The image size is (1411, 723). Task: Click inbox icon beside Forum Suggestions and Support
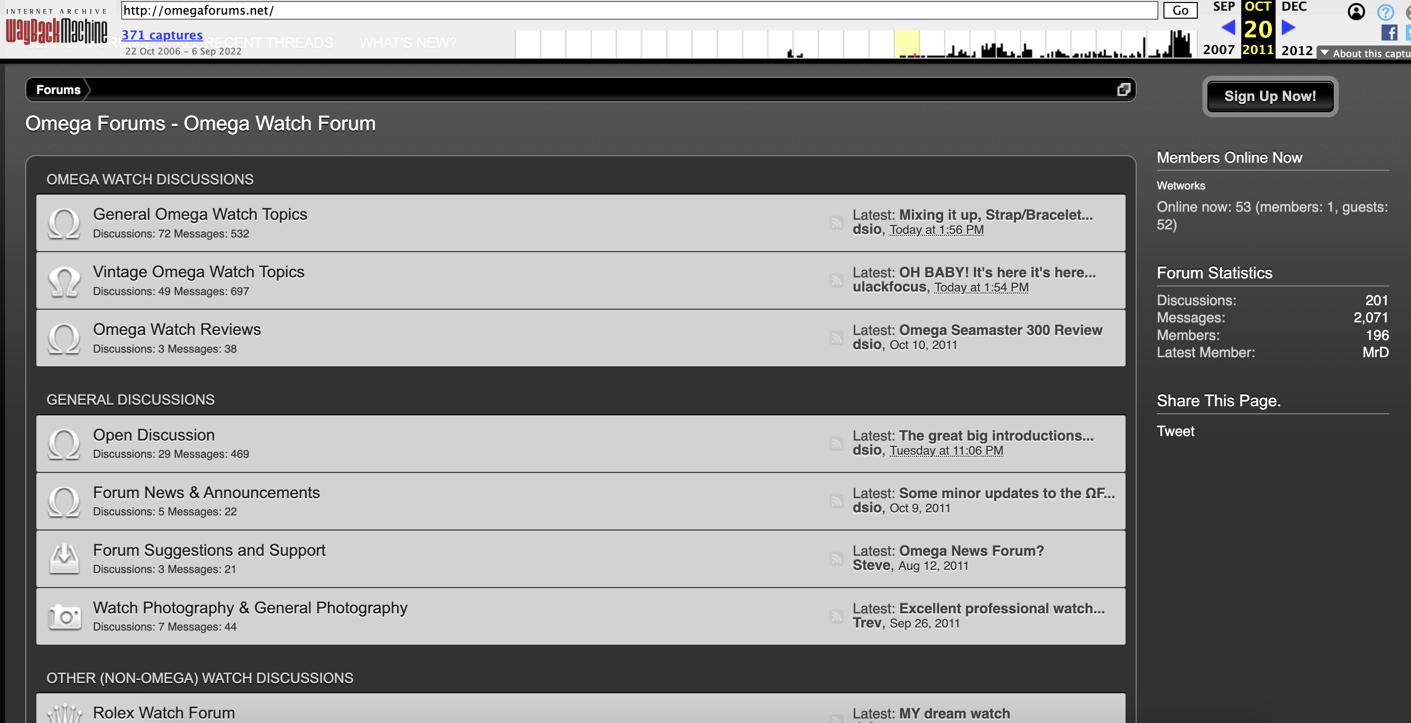[x=64, y=559]
